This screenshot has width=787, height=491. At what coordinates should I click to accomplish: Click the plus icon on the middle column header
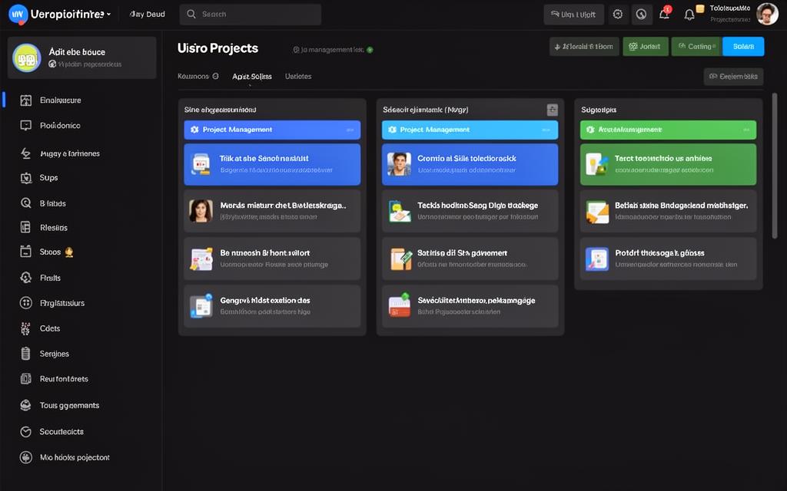pos(551,110)
